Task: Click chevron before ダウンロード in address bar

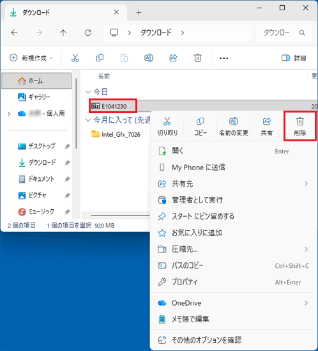Action: click(129, 33)
